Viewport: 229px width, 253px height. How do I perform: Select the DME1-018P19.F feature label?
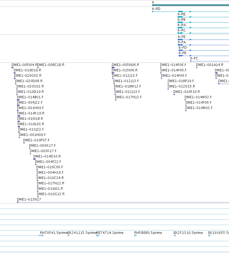pyautogui.click(x=181, y=81)
